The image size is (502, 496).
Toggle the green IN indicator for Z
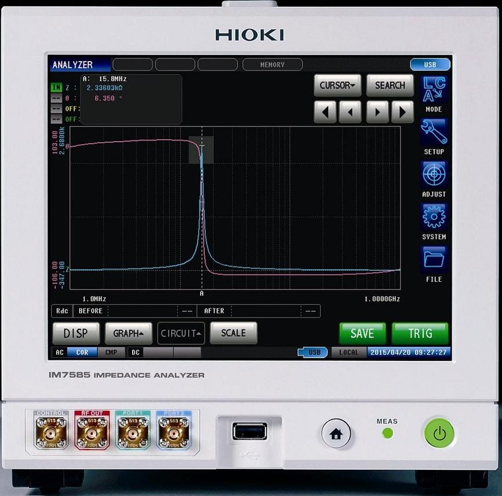[x=56, y=88]
